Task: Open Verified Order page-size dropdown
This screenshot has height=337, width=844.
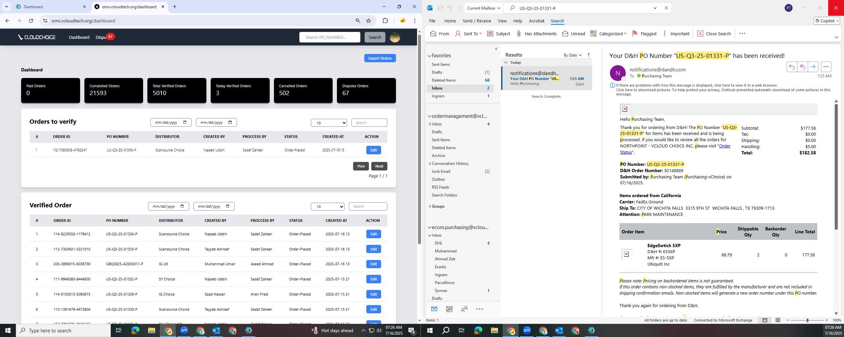Action: (327, 207)
